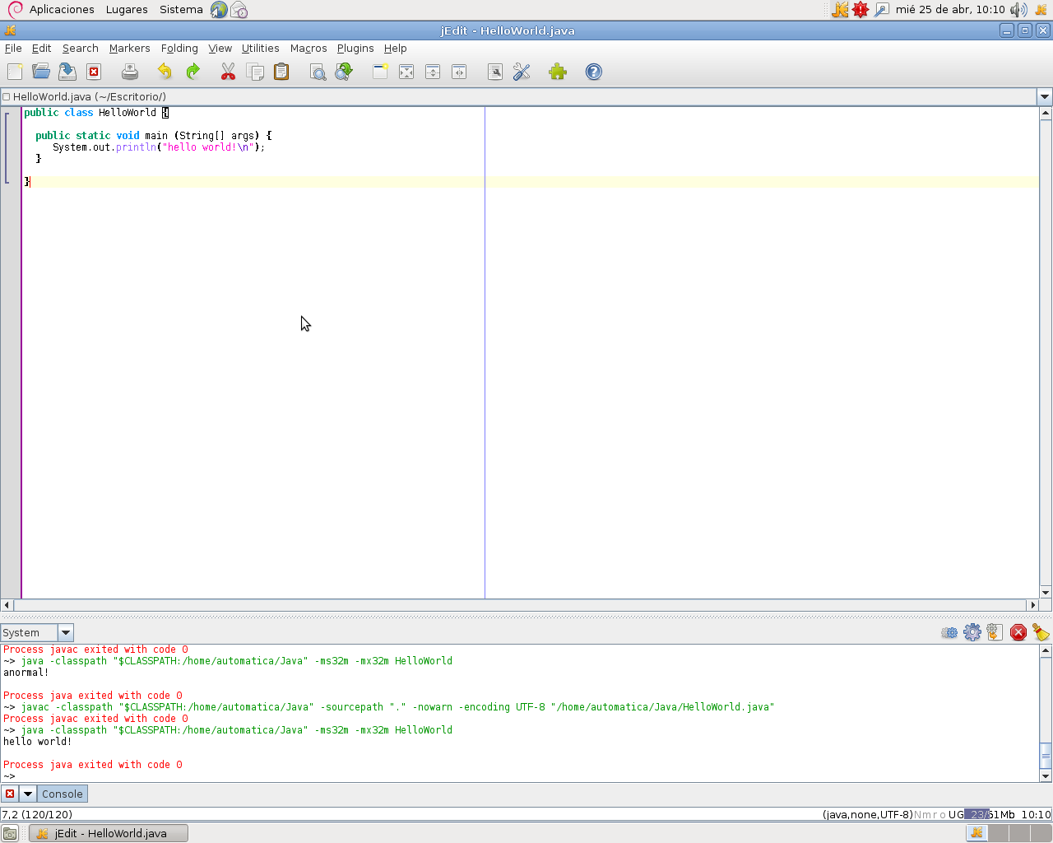The image size is (1053, 843).
Task: Close the current buffer from the toolbar
Action: [x=94, y=72]
